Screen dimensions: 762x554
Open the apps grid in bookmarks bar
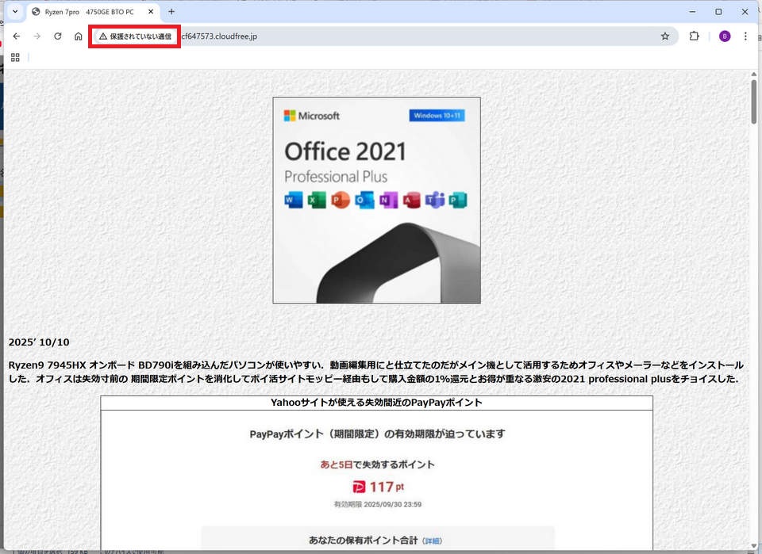[15, 57]
